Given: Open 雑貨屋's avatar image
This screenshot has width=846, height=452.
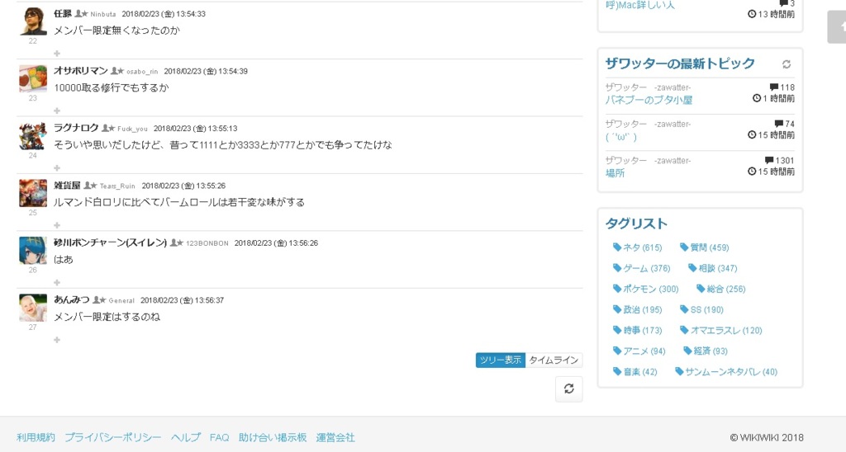Looking at the screenshot, I should [33, 193].
